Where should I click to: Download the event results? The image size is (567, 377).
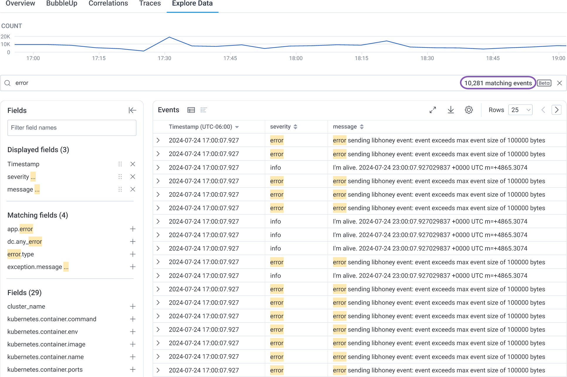pyautogui.click(x=451, y=110)
